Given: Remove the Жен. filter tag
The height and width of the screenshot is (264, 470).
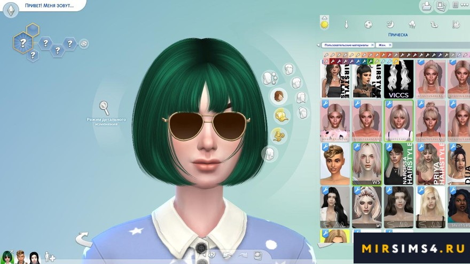Looking at the screenshot, I should click(390, 45).
